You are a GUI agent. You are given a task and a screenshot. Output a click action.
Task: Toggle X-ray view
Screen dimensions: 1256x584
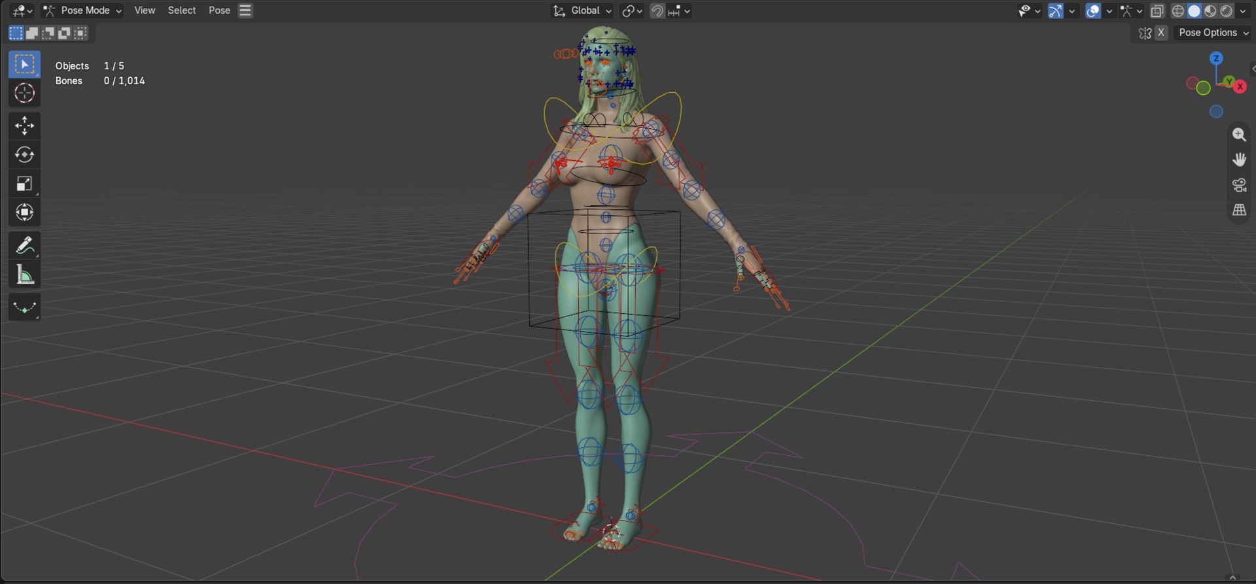[1157, 10]
